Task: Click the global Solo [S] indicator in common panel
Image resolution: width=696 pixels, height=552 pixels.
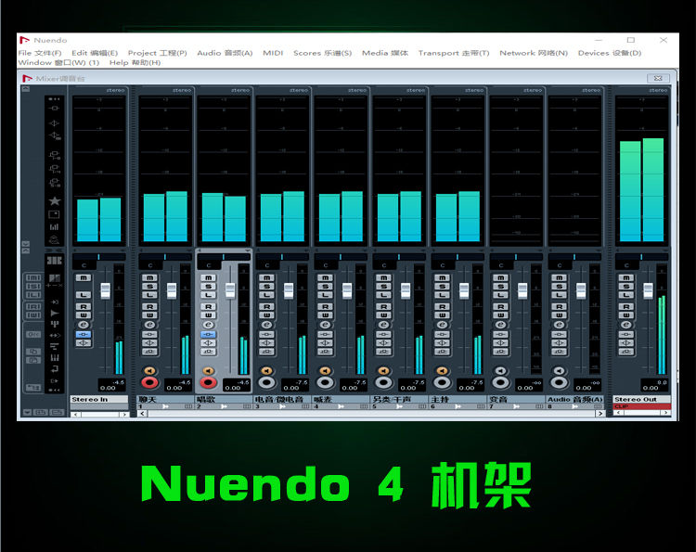Action: (x=33, y=287)
